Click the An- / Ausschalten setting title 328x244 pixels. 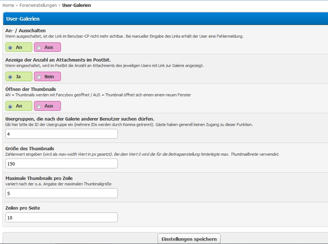click(x=25, y=30)
